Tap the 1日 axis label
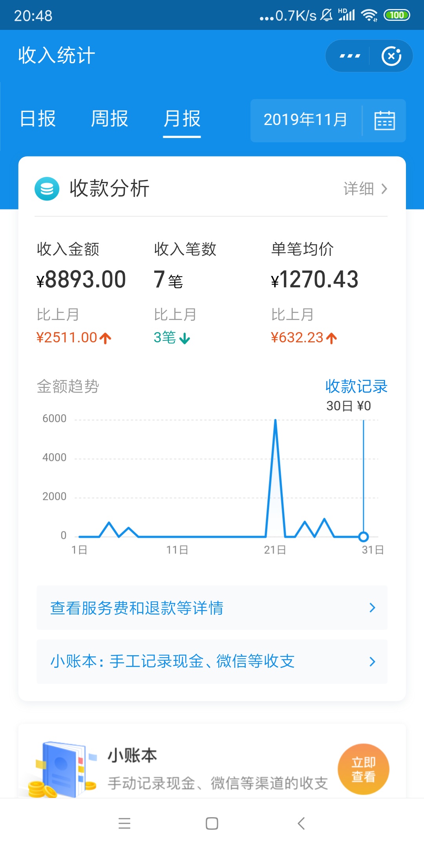Image resolution: width=424 pixels, height=849 pixels. pos(79,550)
